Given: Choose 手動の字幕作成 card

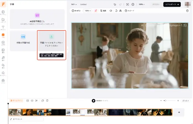Looking at the screenshot, I should coord(23,41).
